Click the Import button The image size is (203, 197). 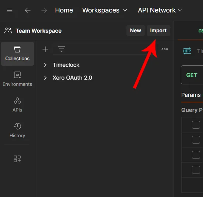click(158, 30)
